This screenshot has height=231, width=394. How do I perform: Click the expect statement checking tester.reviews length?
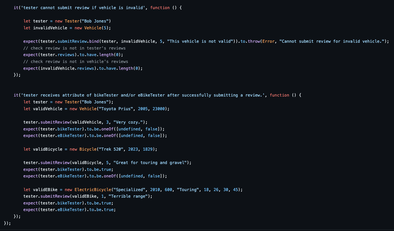point(73,55)
